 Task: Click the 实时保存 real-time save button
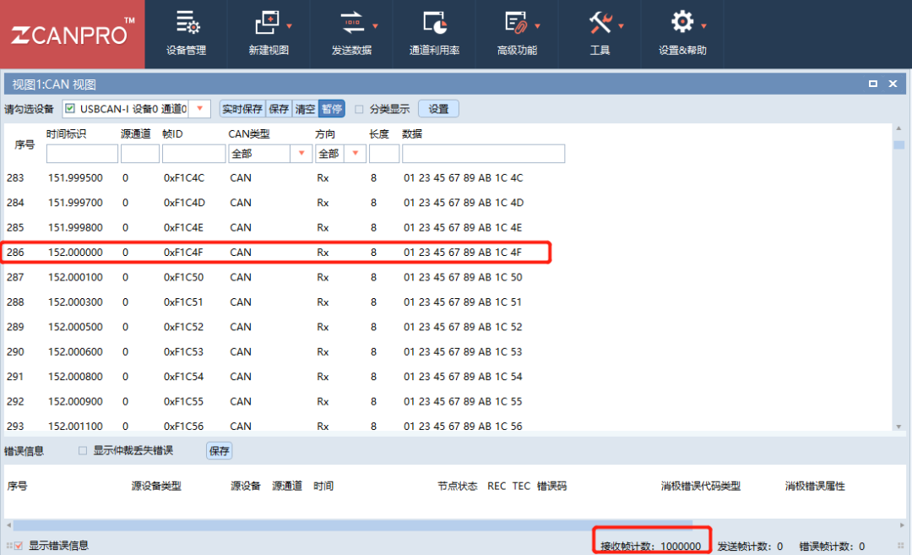pos(242,109)
